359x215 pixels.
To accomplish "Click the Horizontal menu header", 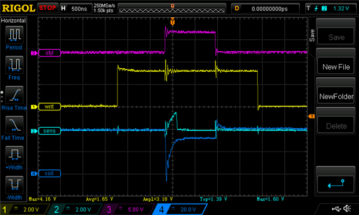I will tap(13, 21).
